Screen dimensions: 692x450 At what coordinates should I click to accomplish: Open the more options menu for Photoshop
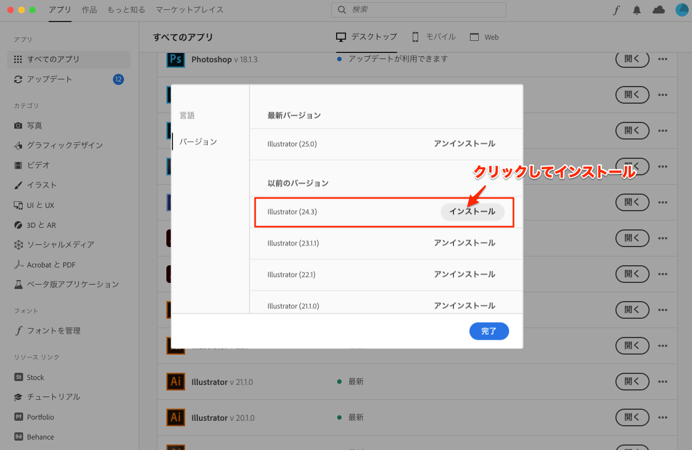pyautogui.click(x=663, y=59)
